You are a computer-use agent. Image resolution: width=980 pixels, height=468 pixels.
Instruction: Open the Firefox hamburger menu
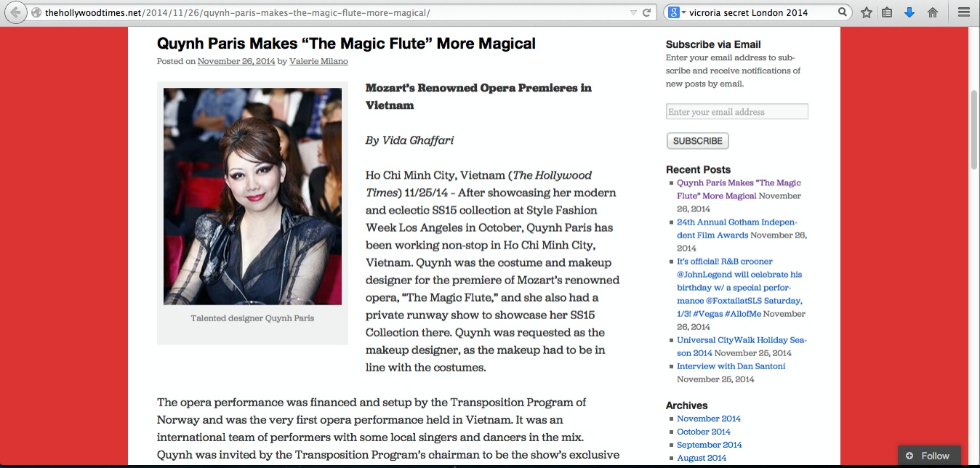coord(964,12)
